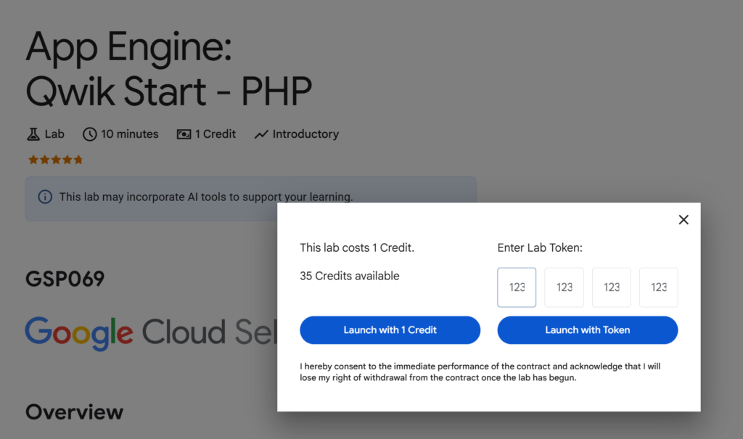Click the 35 Credits available text
The width and height of the screenshot is (743, 439).
click(350, 276)
